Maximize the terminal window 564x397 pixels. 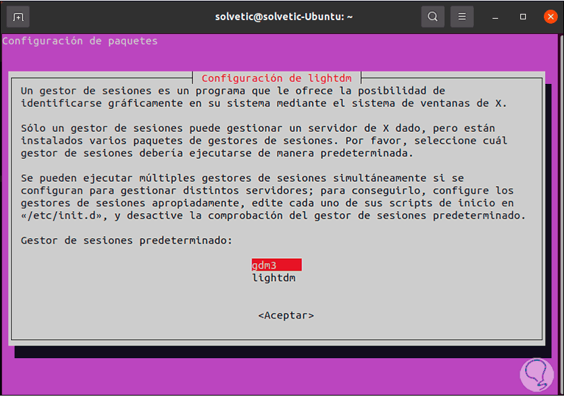pos(523,17)
